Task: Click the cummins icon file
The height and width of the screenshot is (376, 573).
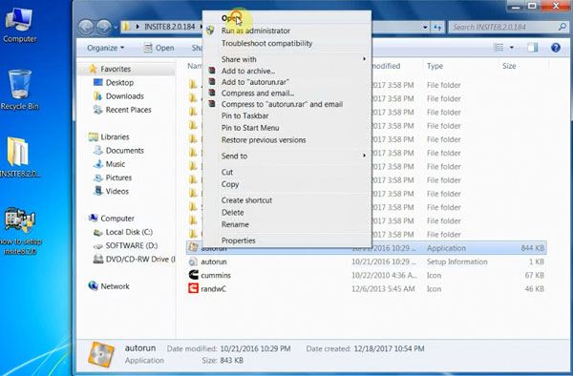Action: point(193,275)
